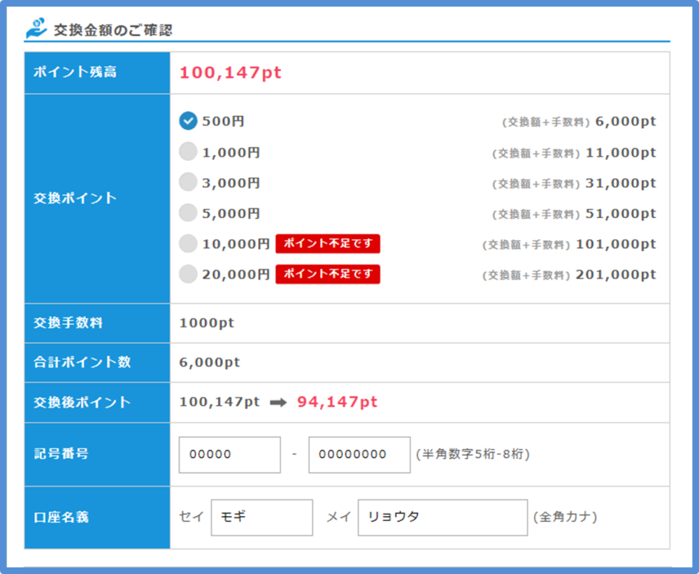The height and width of the screenshot is (574, 699).
Task: Select the 10,000円 radio button
Action: click(x=188, y=243)
